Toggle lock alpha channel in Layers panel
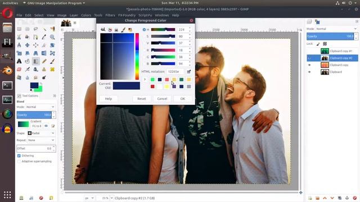Viewport: 360px width, 202px height. click(325, 44)
